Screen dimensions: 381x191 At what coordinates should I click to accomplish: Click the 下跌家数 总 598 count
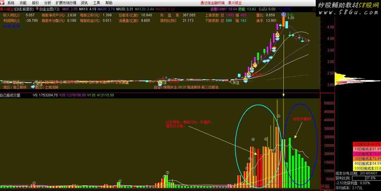(x=229, y=21)
